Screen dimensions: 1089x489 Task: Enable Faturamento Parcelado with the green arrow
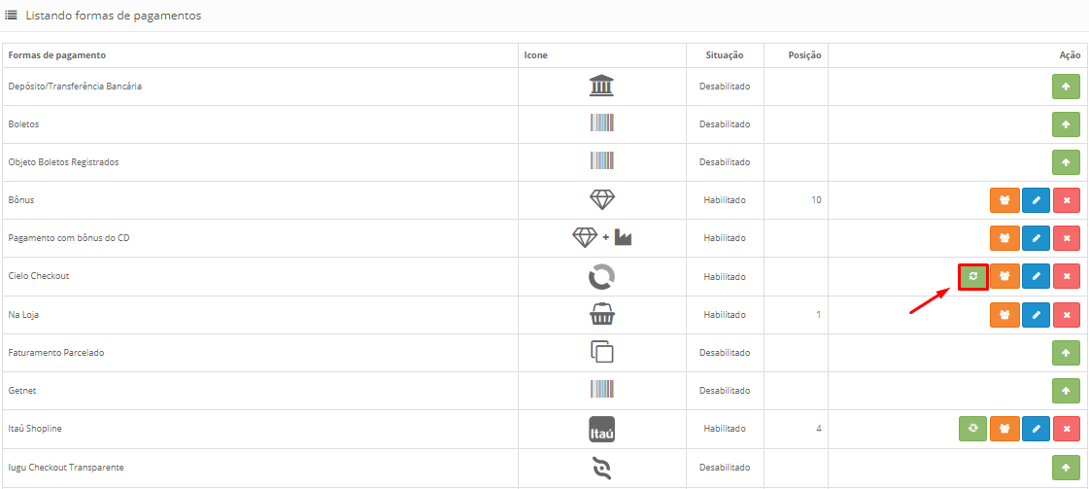[x=1066, y=353]
